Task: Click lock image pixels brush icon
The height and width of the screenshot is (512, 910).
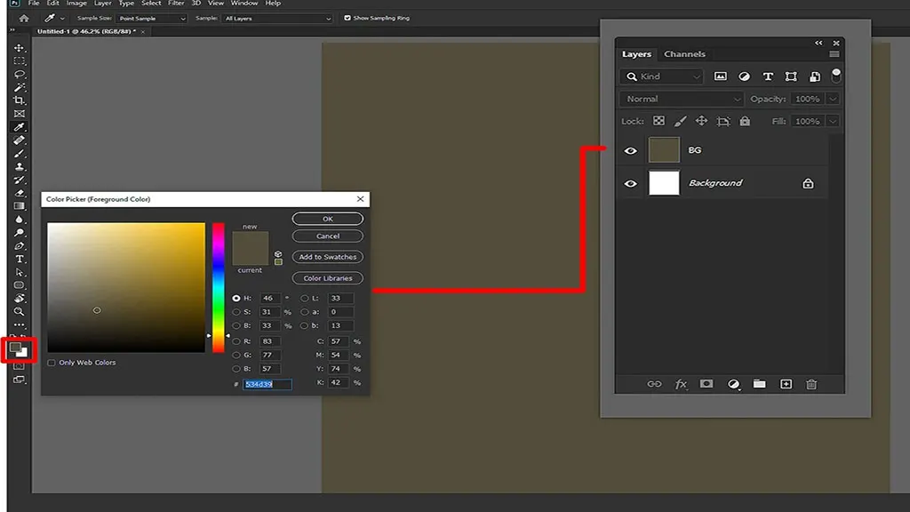Action: 680,121
